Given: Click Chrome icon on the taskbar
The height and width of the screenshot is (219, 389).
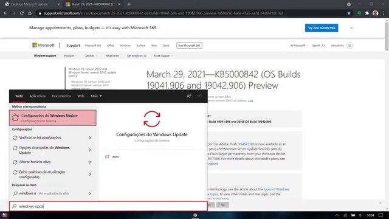Looking at the screenshot, I should click(x=195, y=215).
